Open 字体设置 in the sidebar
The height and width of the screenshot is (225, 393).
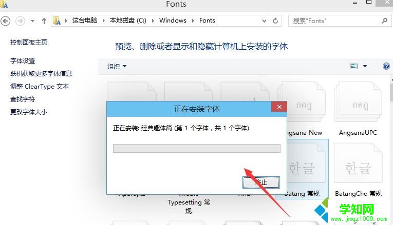(x=23, y=61)
